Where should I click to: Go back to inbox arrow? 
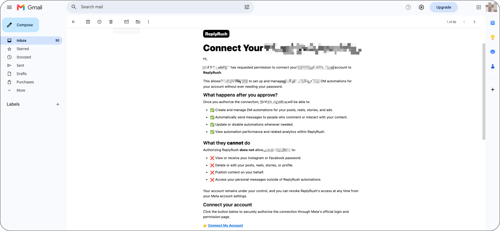(x=73, y=22)
